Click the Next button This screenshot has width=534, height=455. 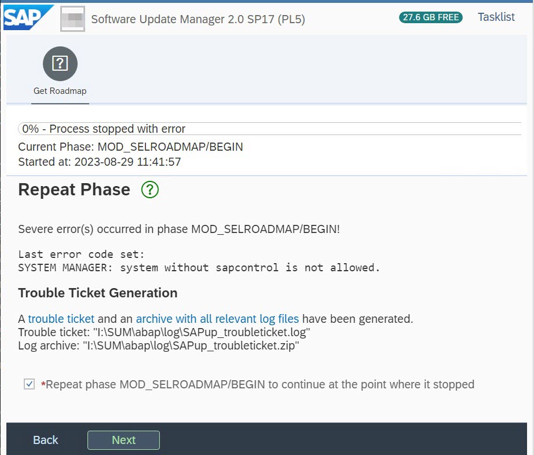[123, 439]
